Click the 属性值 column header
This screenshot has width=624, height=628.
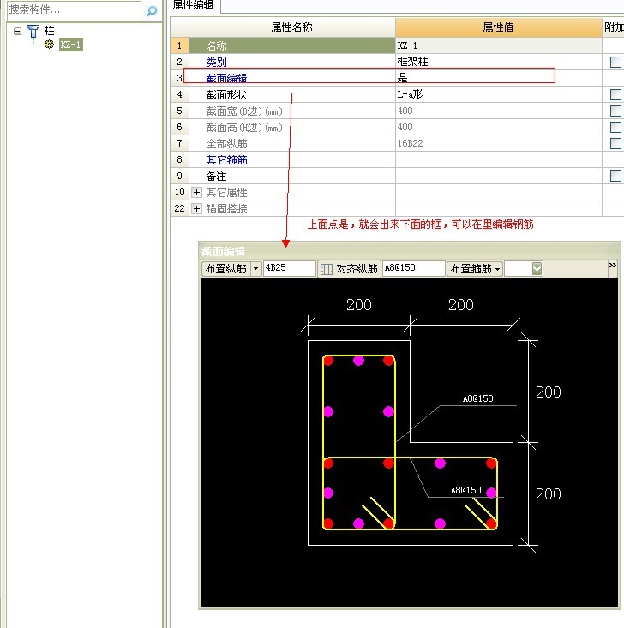tap(498, 27)
